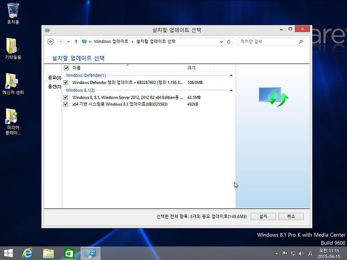Open the Start button on taskbar
This screenshot has width=347, height=260.
point(8,253)
